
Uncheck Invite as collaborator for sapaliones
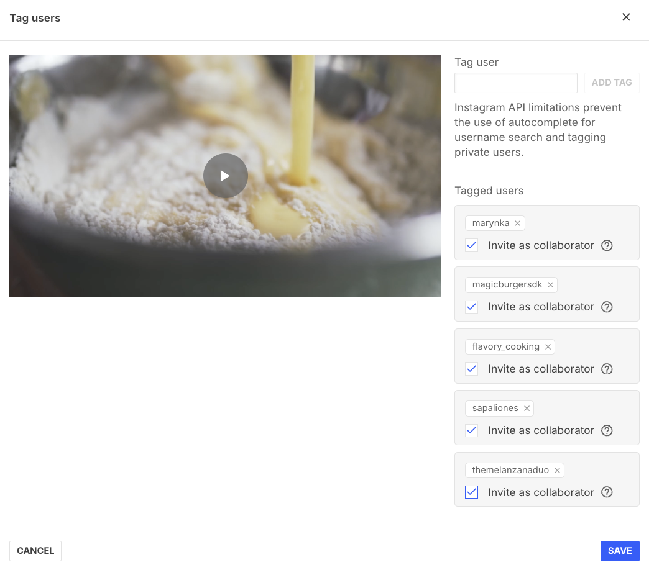pyautogui.click(x=471, y=430)
